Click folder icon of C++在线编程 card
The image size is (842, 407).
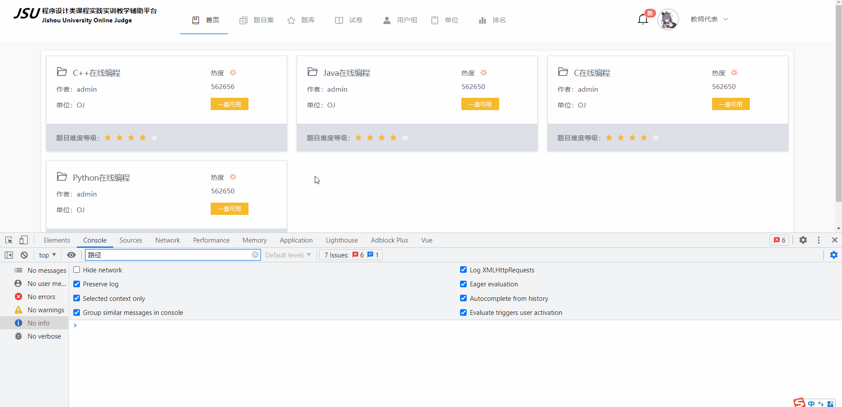62,72
